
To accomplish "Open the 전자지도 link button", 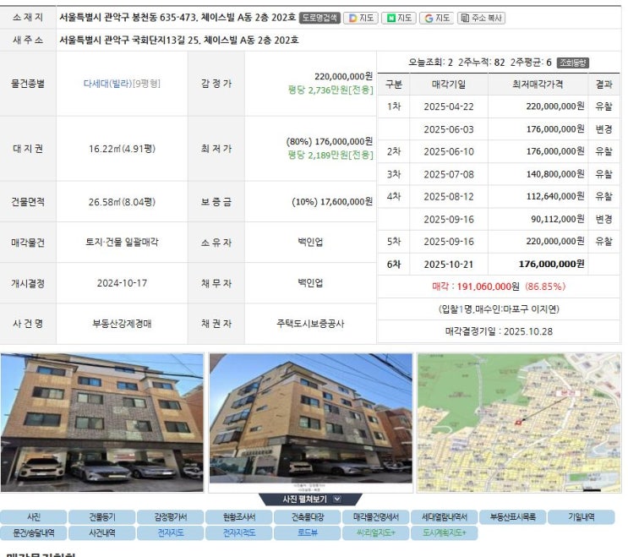I will [x=171, y=533].
